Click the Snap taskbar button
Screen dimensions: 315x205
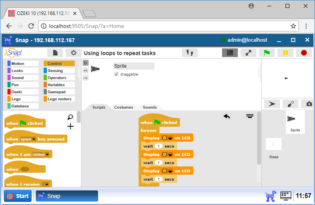click(x=67, y=196)
